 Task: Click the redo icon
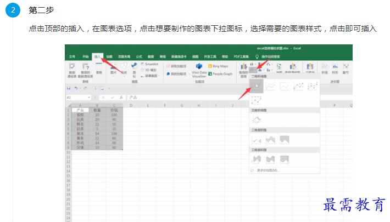(85, 88)
